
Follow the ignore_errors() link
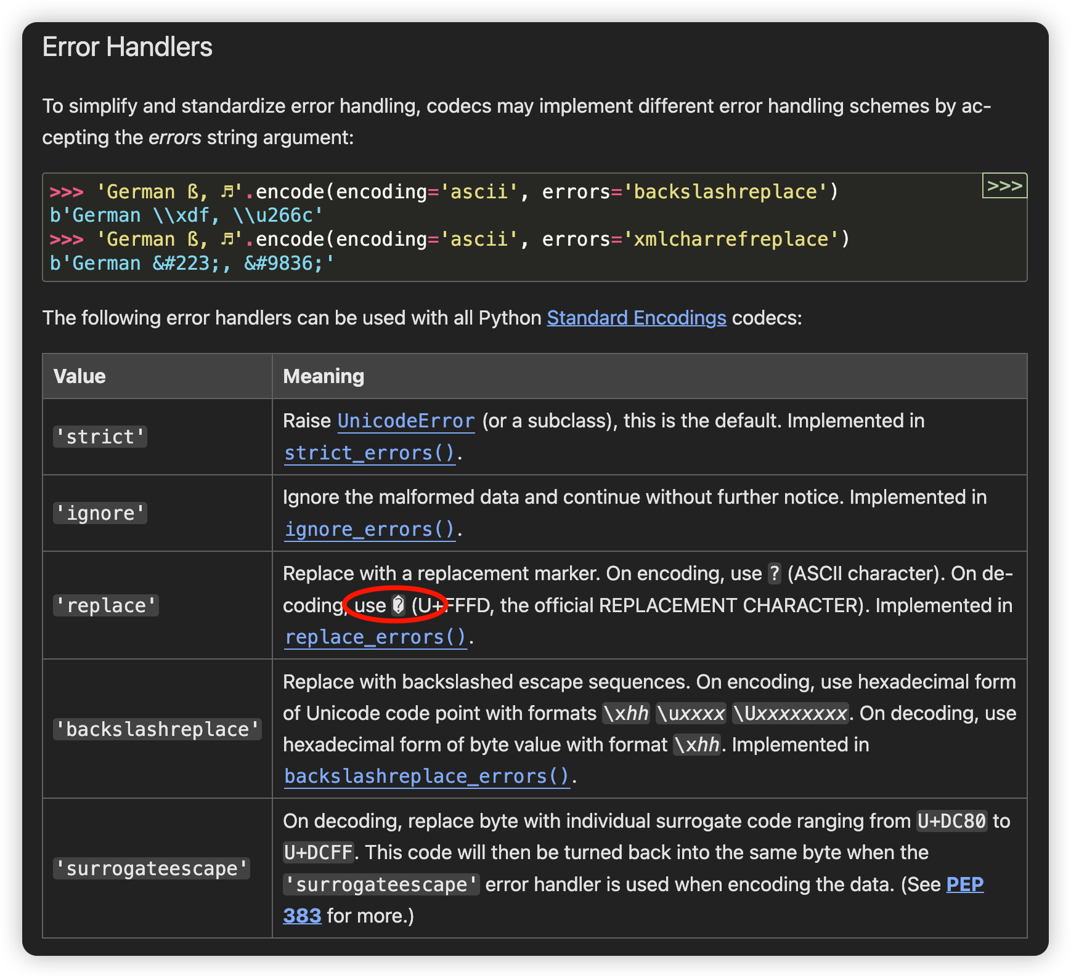(x=370, y=529)
